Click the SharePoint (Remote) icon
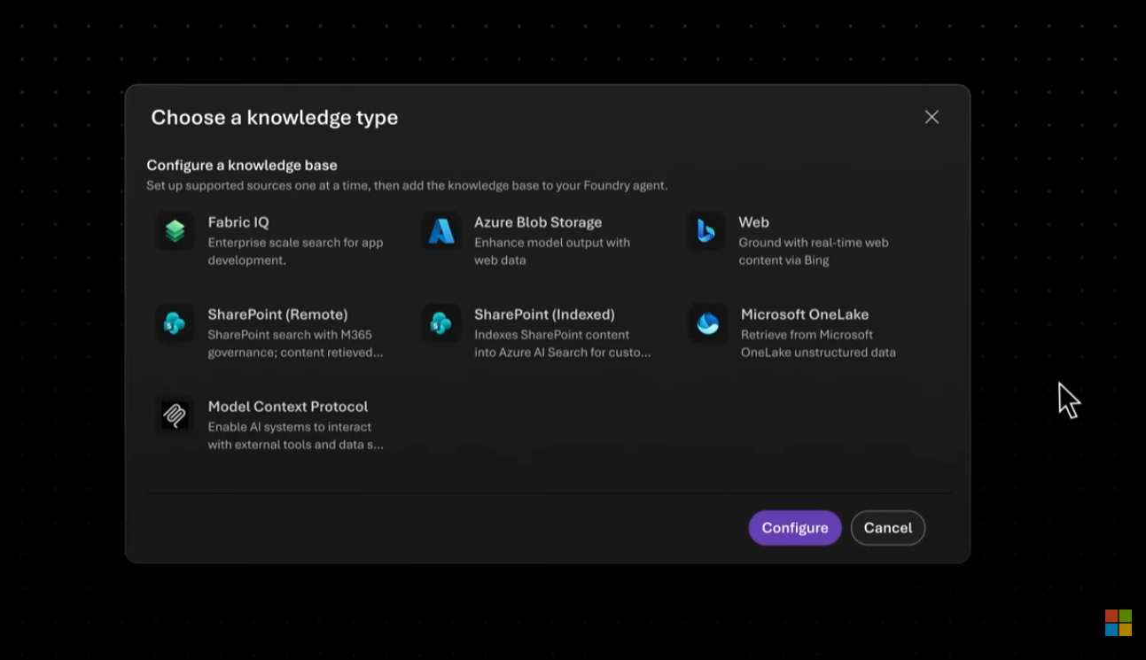This screenshot has height=660, width=1146. (x=175, y=323)
